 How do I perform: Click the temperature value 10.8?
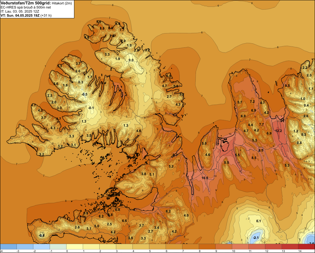(x=205, y=178)
